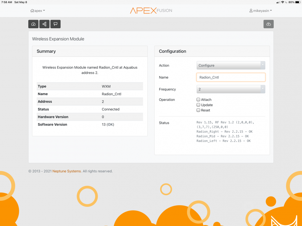
Task: Click the Hardware Version row label
Action: 53,117
